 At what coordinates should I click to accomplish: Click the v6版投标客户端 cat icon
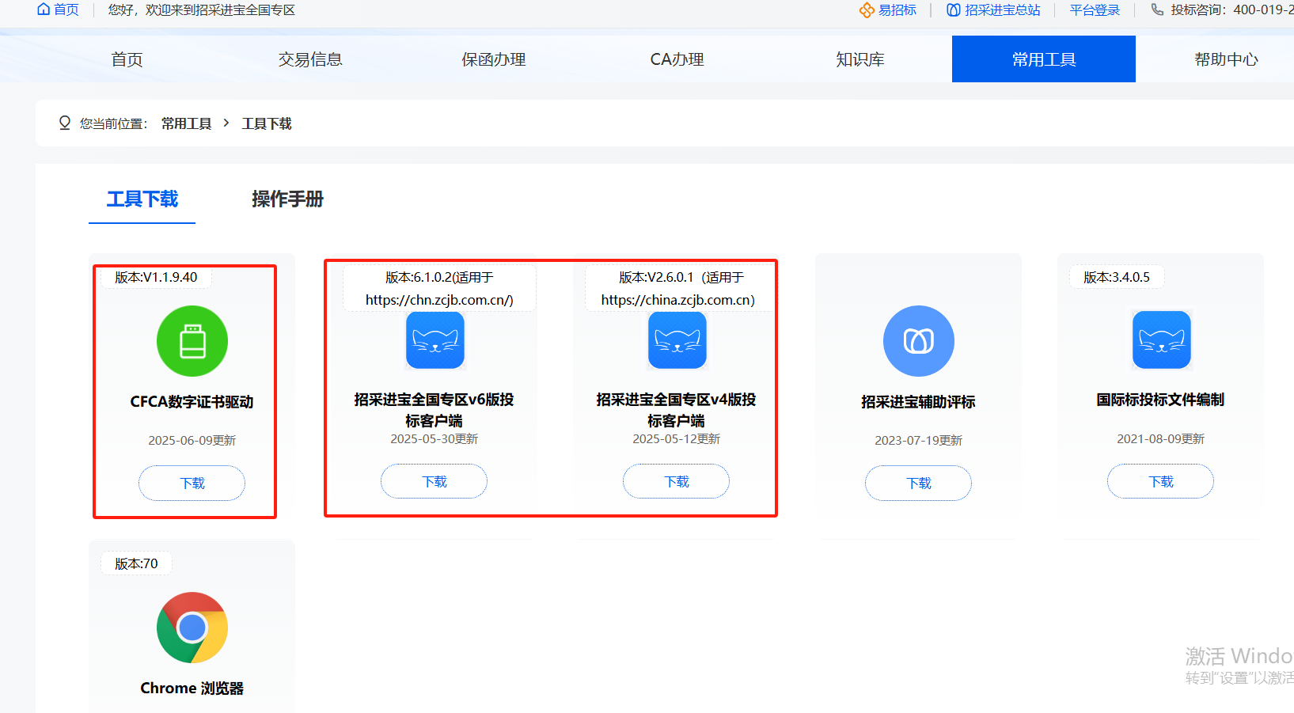[x=435, y=340]
